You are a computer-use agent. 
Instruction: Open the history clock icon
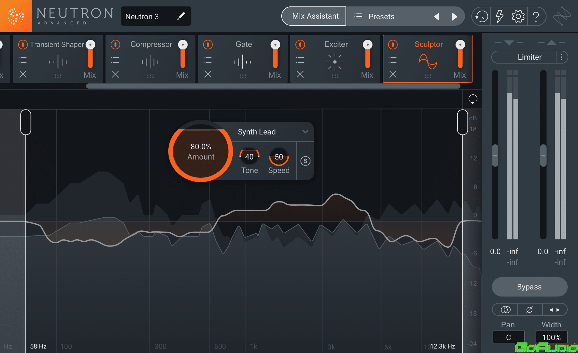(481, 16)
